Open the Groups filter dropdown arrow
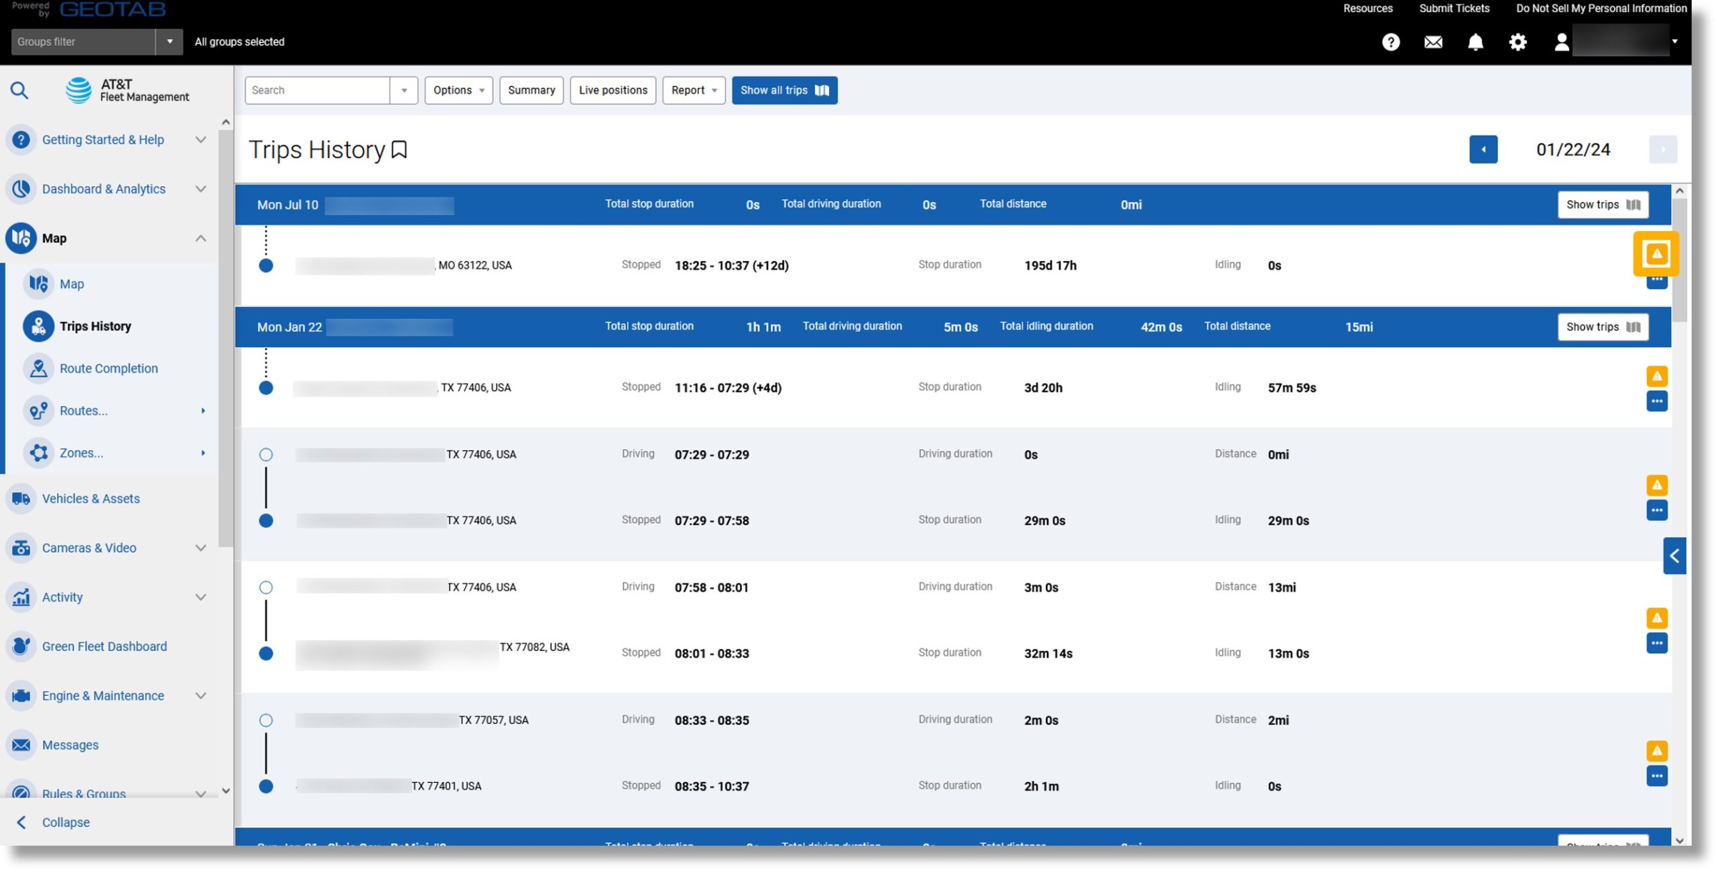Screen dimensions: 1716x870 tap(170, 42)
